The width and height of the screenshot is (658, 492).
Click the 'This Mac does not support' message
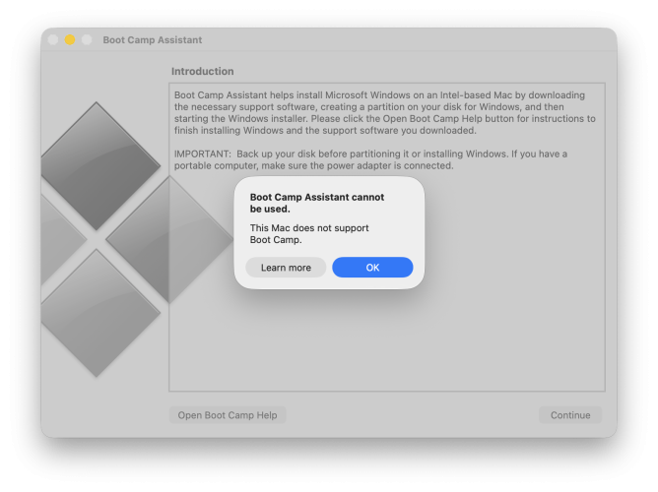coord(309,233)
